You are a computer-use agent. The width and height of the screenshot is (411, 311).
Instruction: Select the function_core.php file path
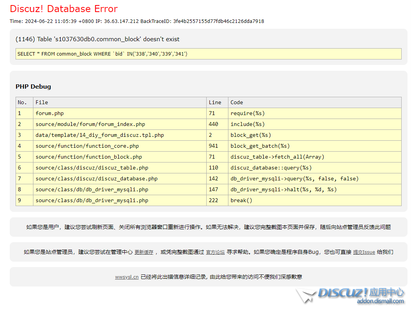tap(87, 146)
